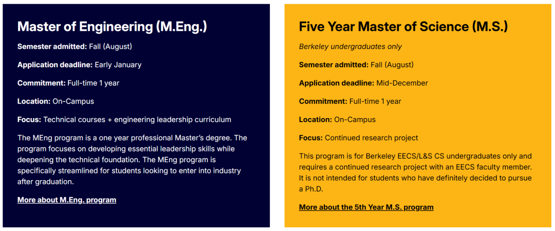Click the MEng program description paragraph

[x=133, y=160]
